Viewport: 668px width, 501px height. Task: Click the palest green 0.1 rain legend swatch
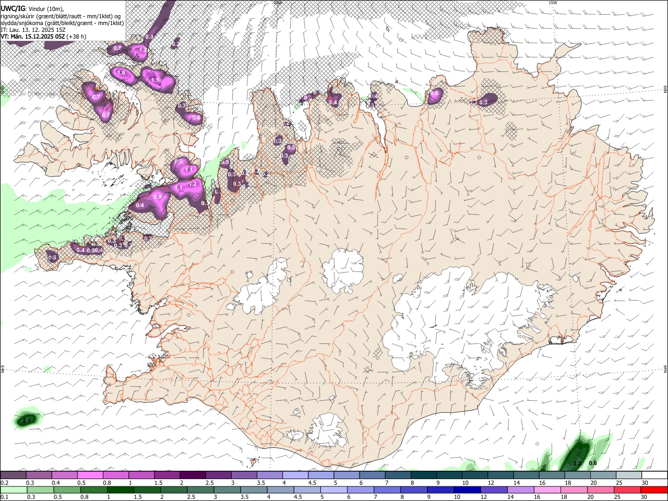14,490
